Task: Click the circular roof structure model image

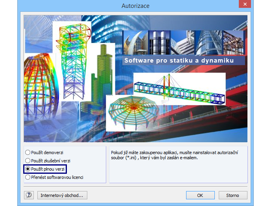Action: pyautogui.click(x=133, y=113)
